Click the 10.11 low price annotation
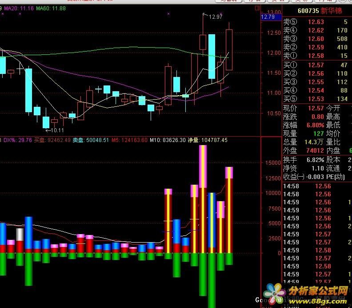352x308 pixels. tap(57, 130)
